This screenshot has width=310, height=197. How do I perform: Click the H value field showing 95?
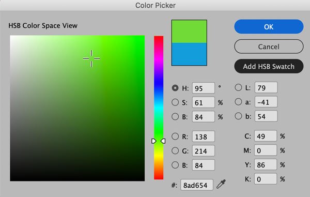pyautogui.click(x=203, y=88)
